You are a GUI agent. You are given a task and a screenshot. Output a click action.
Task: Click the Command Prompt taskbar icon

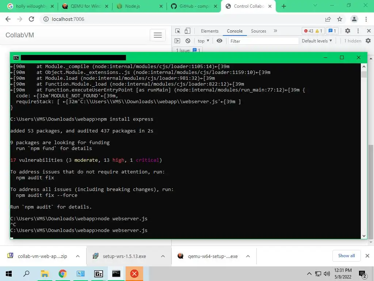tap(116, 274)
